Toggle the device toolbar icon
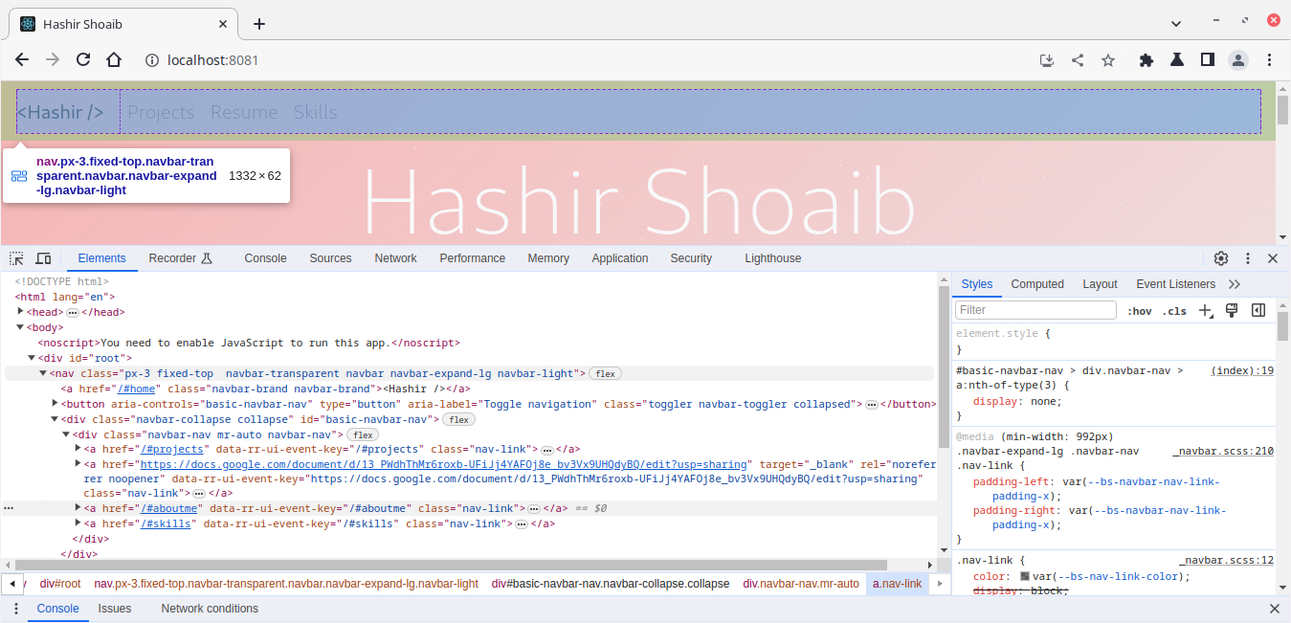This screenshot has height=623, width=1291. point(43,258)
